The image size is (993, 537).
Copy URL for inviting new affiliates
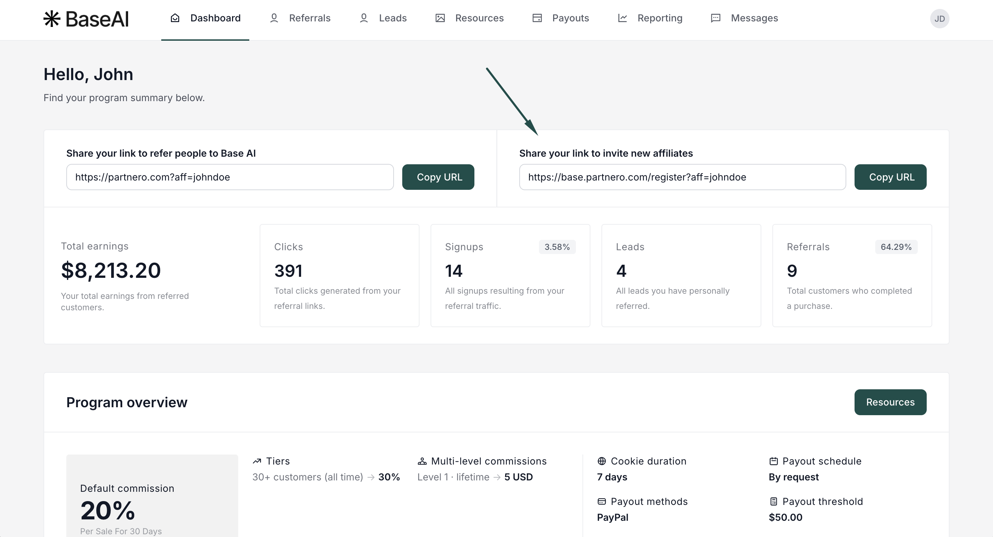point(890,177)
